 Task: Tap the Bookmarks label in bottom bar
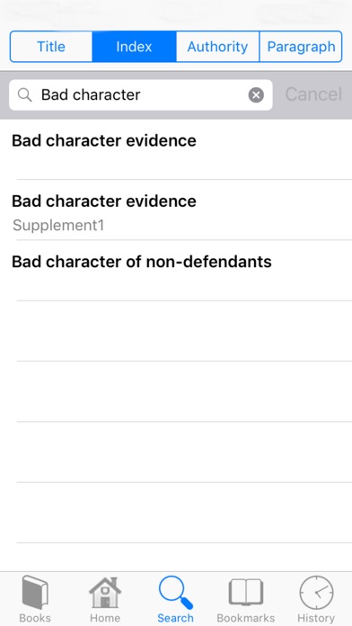click(245, 618)
